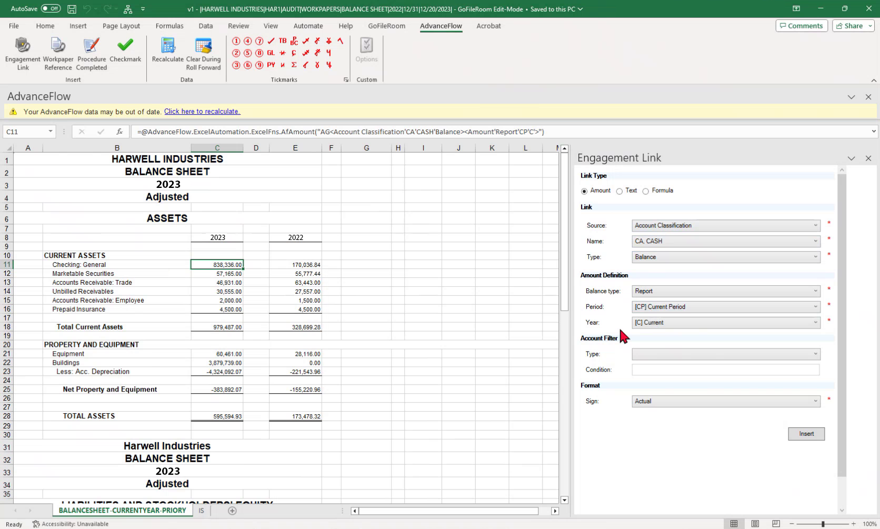The image size is (880, 529).
Task: Toggle the AutoSave switch
Action: coord(51,9)
